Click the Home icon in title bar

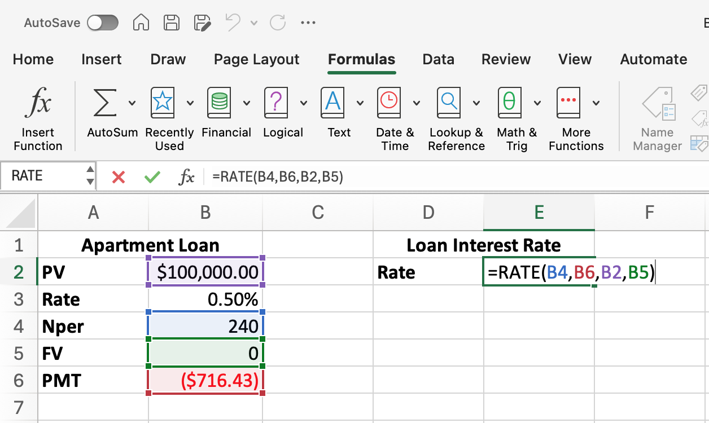point(141,23)
